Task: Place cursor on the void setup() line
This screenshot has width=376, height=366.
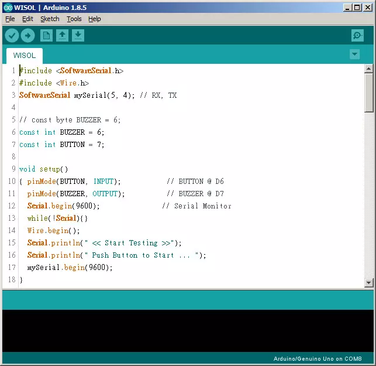Action: (44, 169)
